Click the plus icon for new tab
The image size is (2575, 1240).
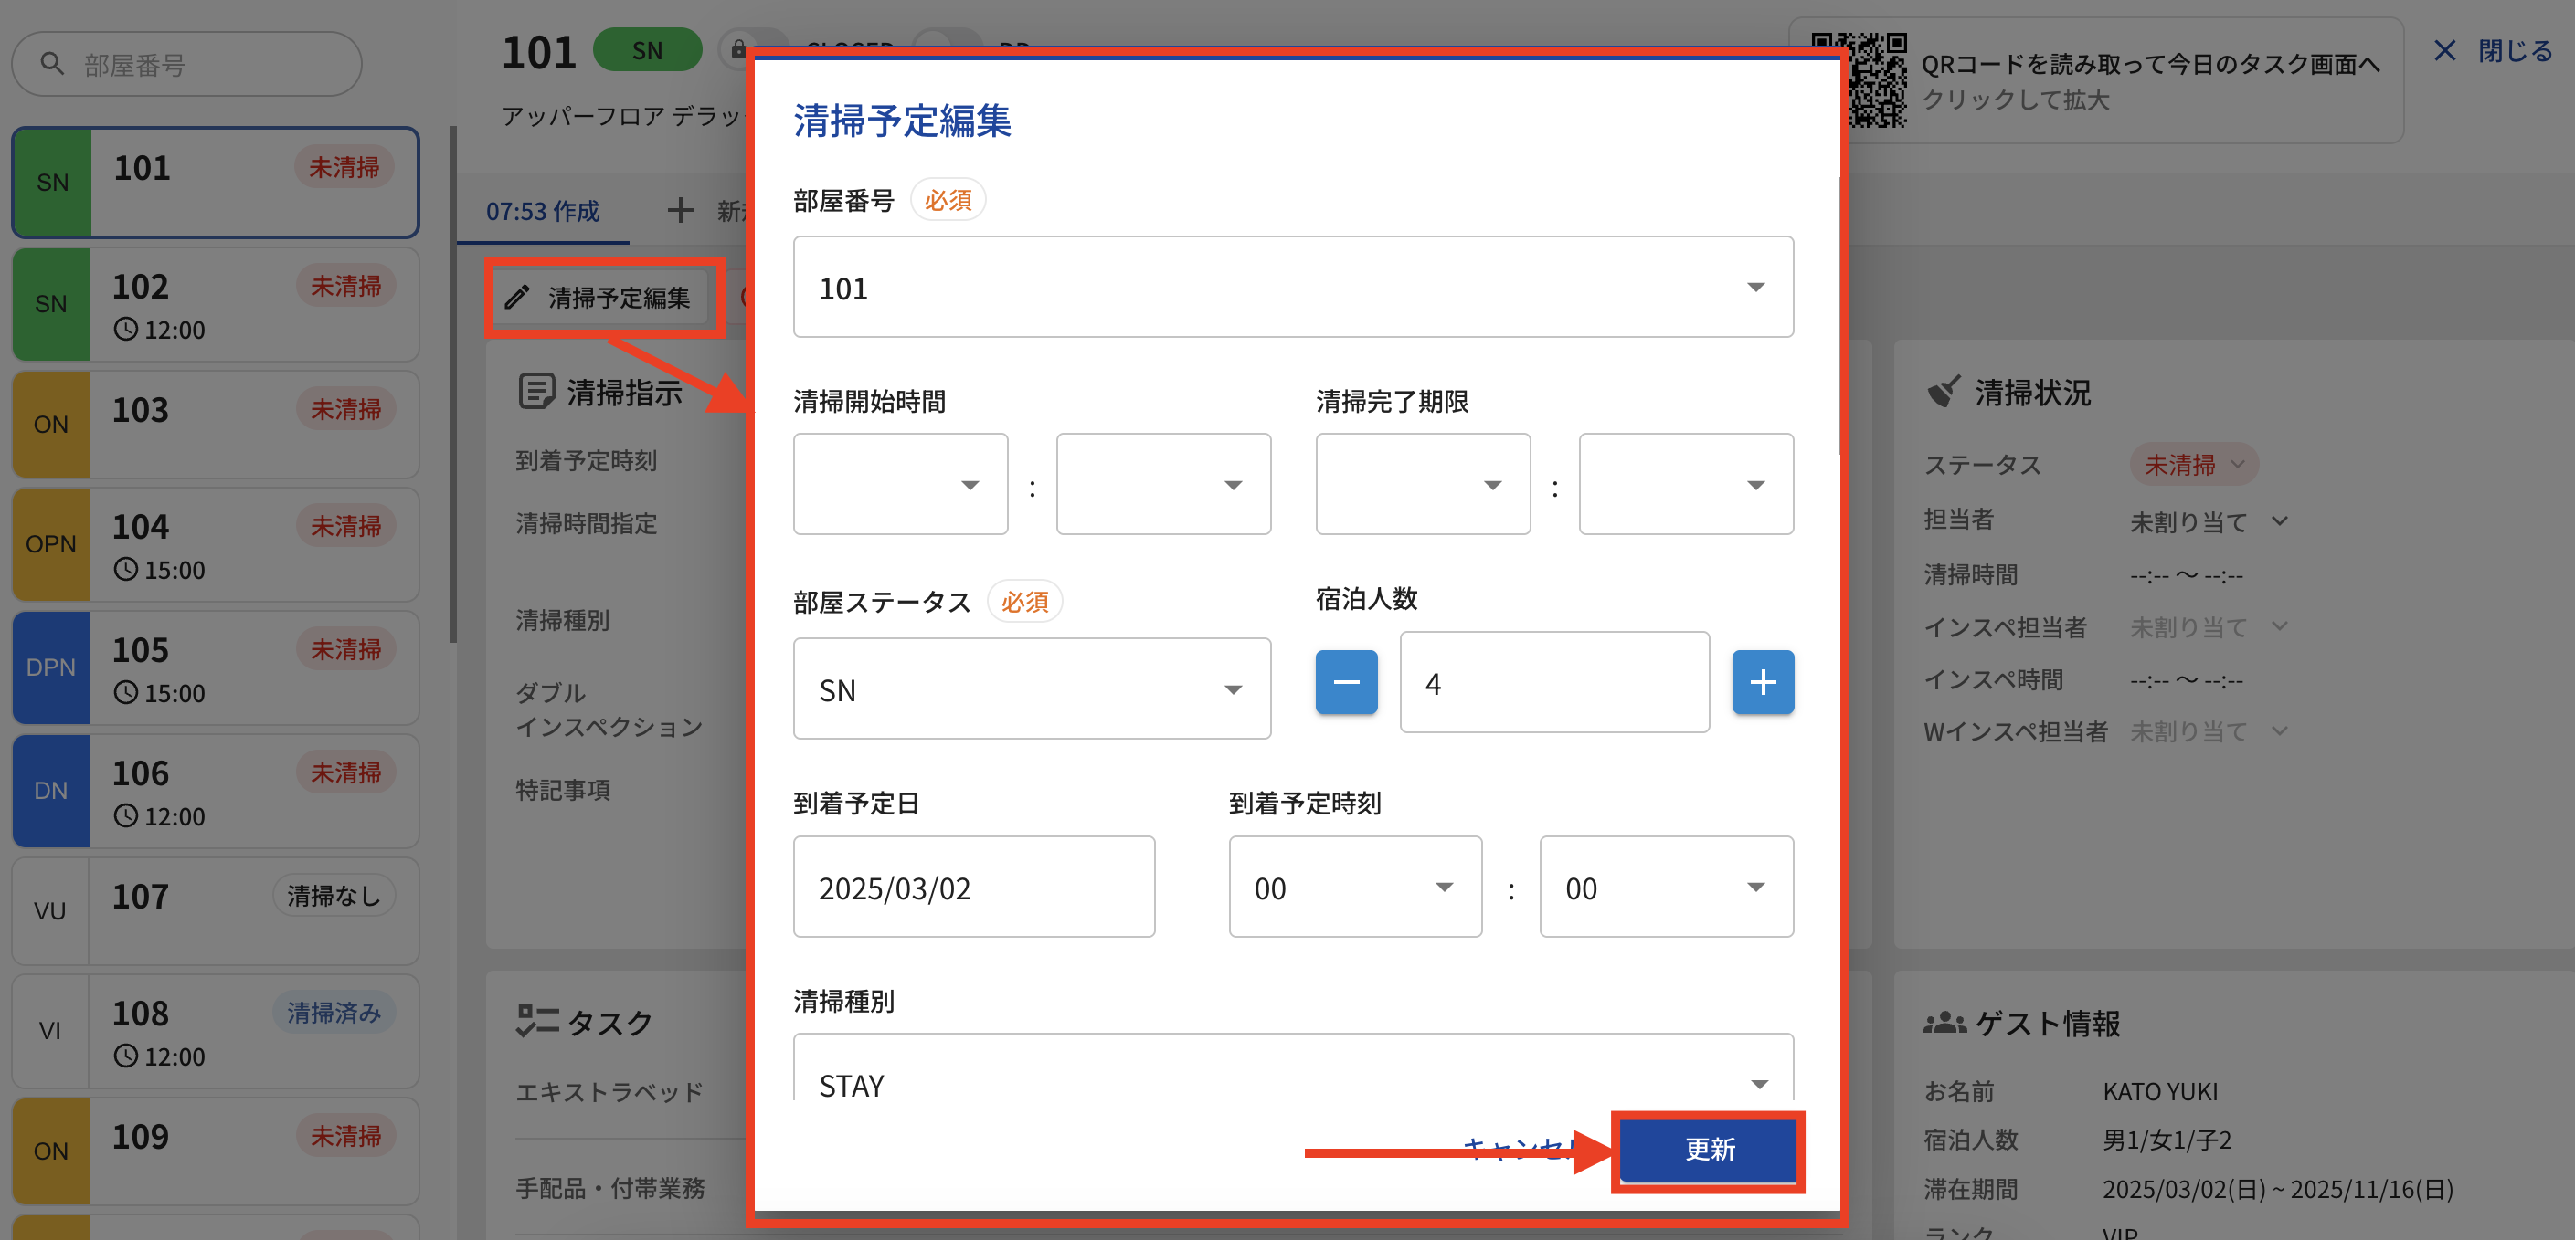[x=680, y=211]
